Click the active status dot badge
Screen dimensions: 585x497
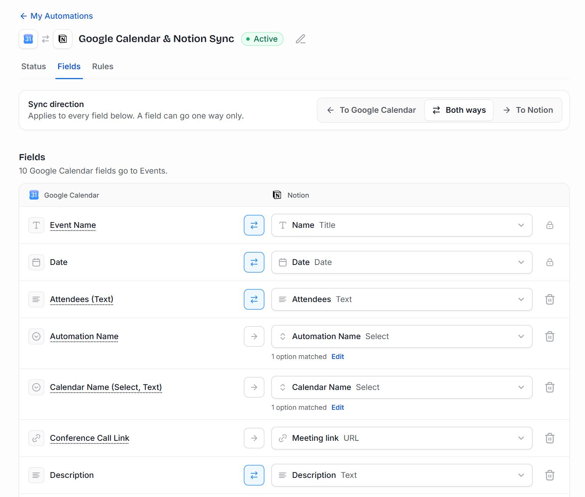pyautogui.click(x=262, y=39)
